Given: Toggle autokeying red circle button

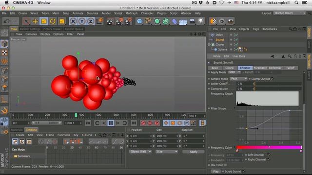Looking at the screenshot, I should pyautogui.click(x=150, y=123).
